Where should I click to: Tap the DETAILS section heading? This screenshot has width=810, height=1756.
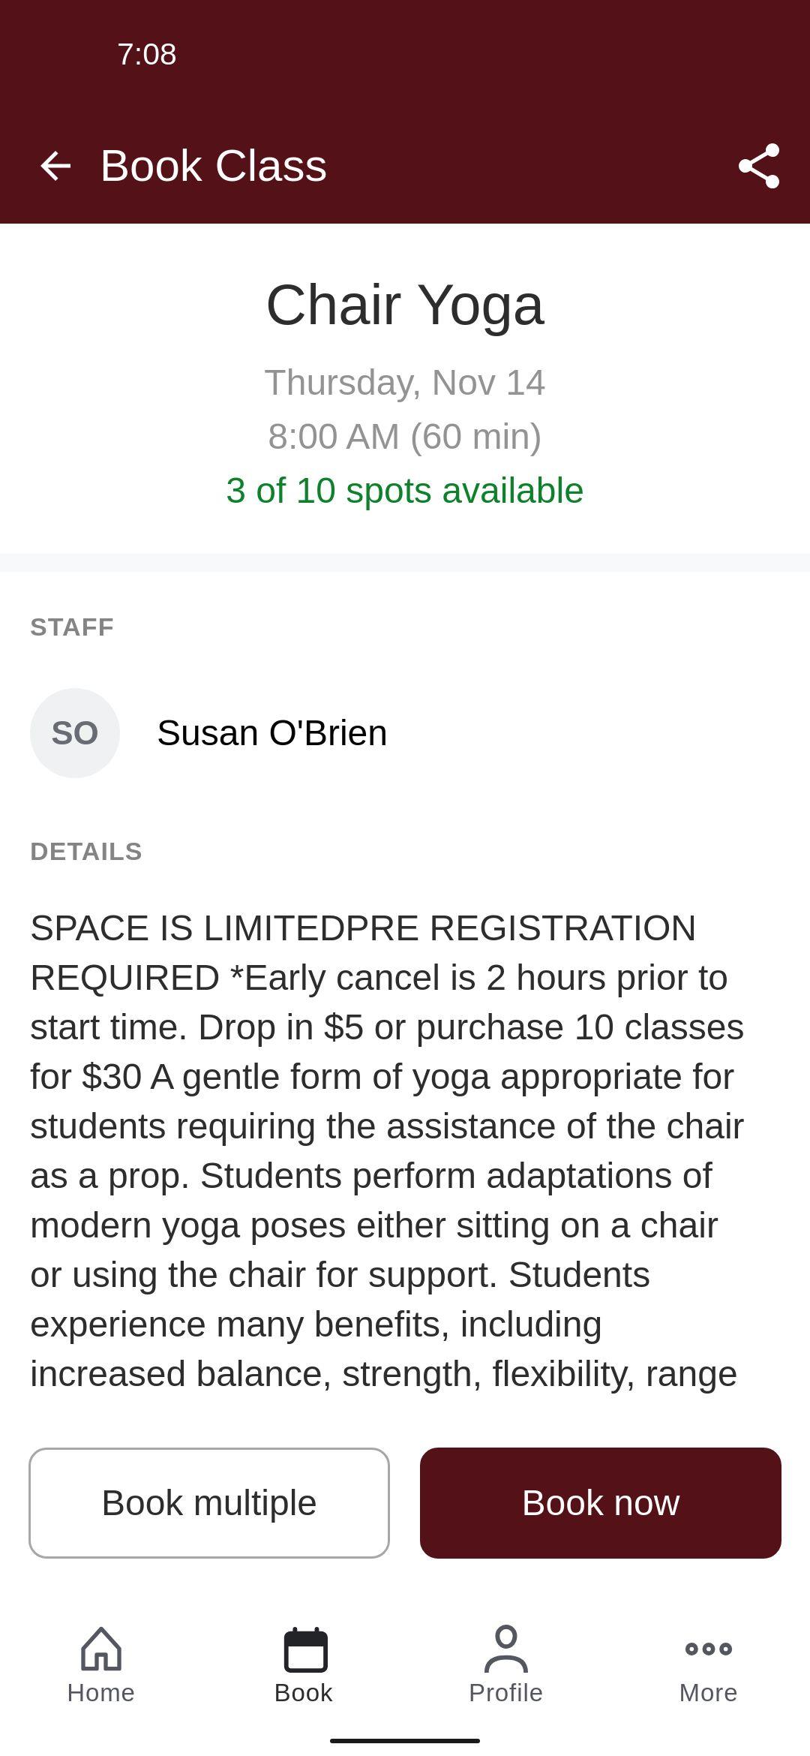pyautogui.click(x=86, y=852)
